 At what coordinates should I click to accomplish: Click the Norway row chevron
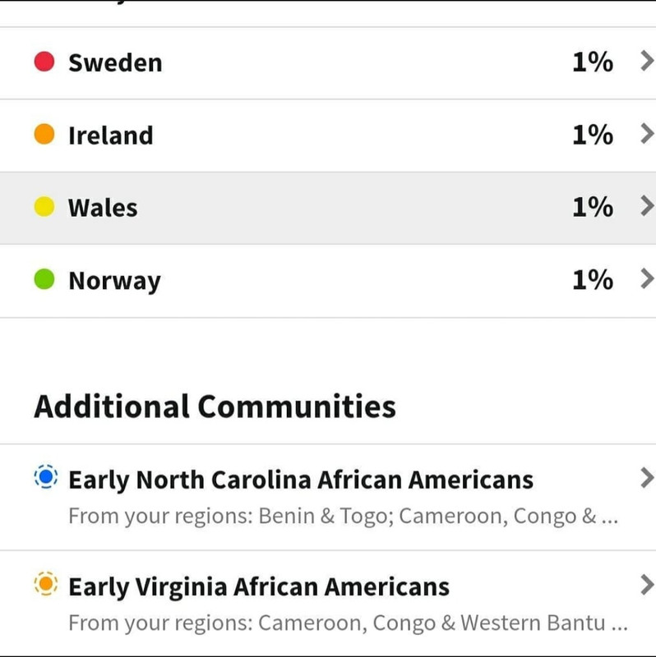pos(646,280)
